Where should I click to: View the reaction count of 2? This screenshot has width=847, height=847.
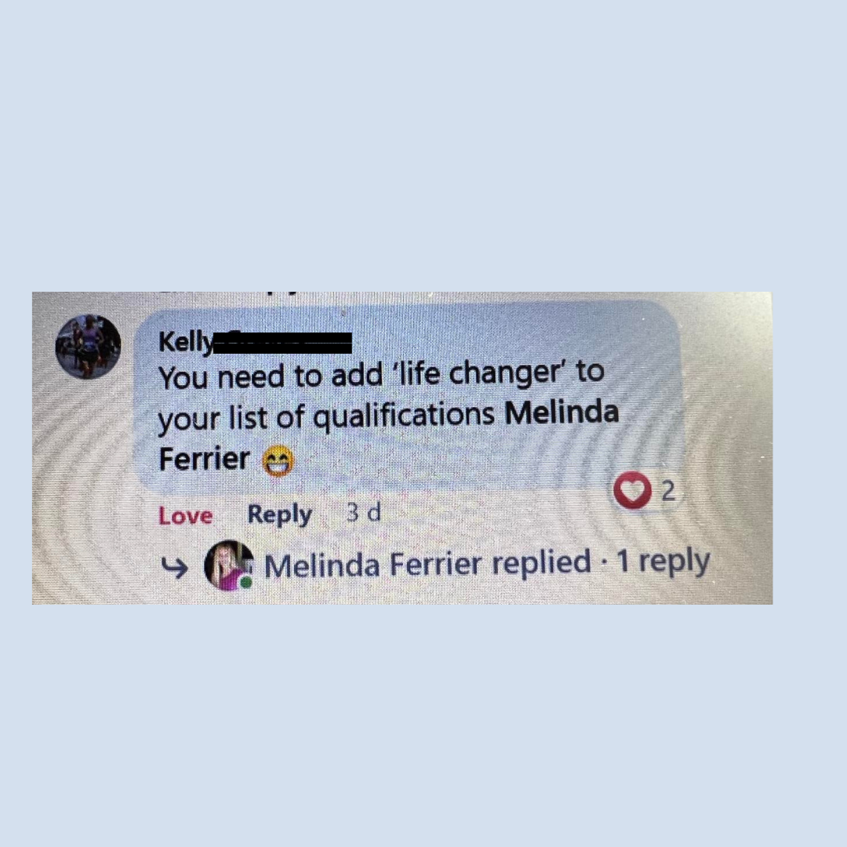[668, 491]
